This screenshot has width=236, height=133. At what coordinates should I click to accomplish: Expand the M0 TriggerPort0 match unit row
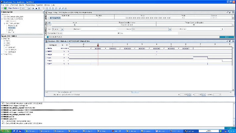click(x=48, y=18)
